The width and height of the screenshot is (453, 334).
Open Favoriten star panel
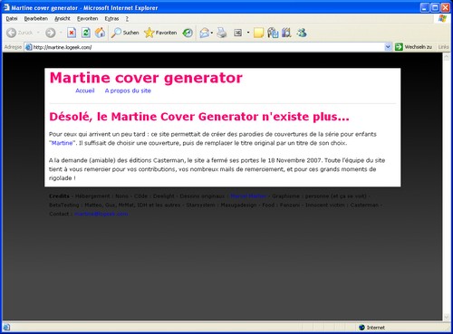(x=160, y=33)
